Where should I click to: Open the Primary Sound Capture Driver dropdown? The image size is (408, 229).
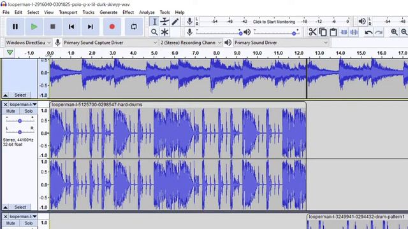(x=110, y=43)
